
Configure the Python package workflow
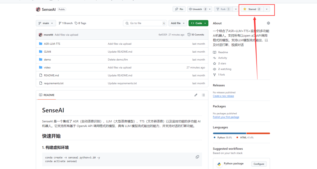(x=259, y=164)
